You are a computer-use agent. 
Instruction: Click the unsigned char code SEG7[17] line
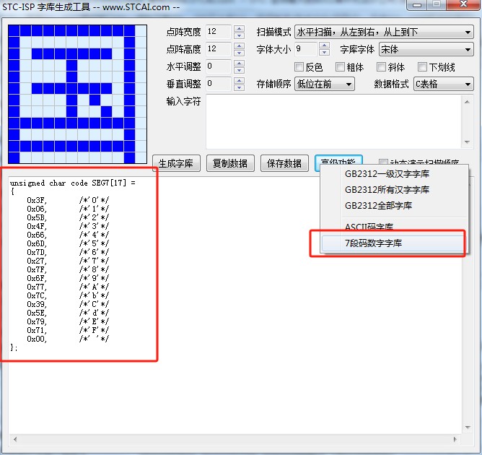[73, 183]
